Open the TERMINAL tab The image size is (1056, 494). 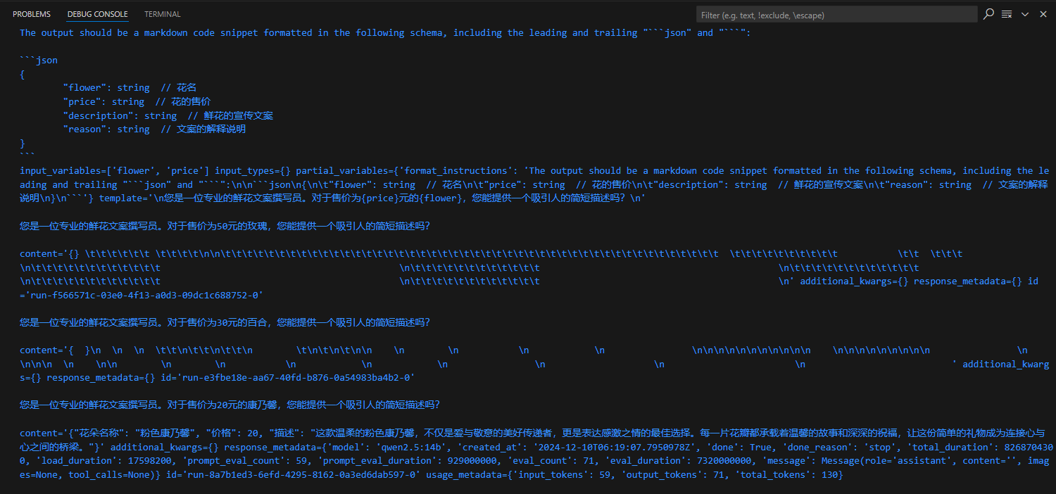pyautogui.click(x=162, y=14)
